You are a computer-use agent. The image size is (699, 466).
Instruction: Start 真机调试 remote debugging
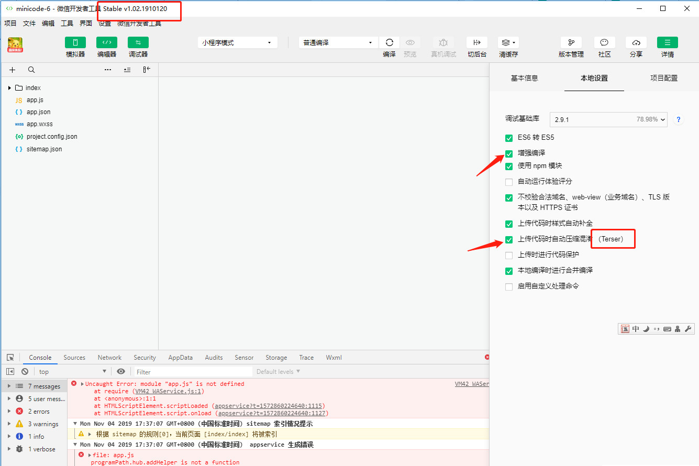pos(443,42)
